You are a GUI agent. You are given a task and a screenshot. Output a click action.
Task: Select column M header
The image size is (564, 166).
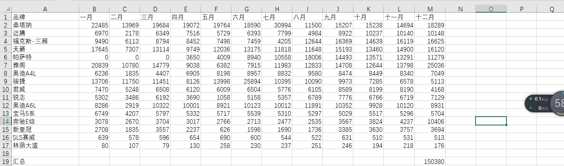point(430,8)
